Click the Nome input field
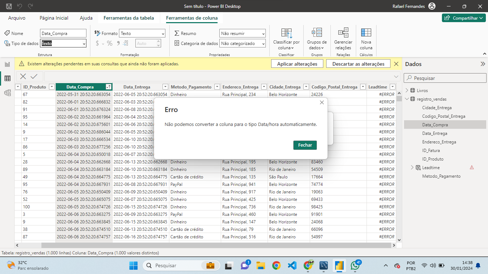The width and height of the screenshot is (488, 274). tap(63, 34)
